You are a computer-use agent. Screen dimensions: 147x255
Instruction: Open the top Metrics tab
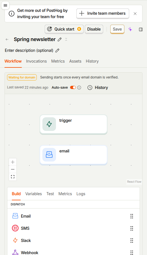(58, 61)
